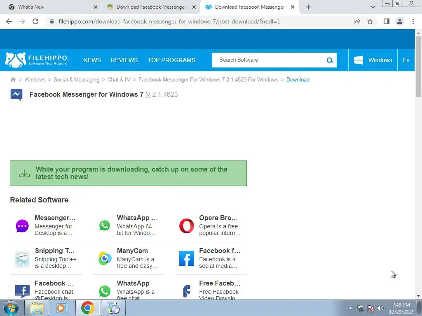Open the NEWS menu item
The width and height of the screenshot is (422, 316).
(x=92, y=60)
